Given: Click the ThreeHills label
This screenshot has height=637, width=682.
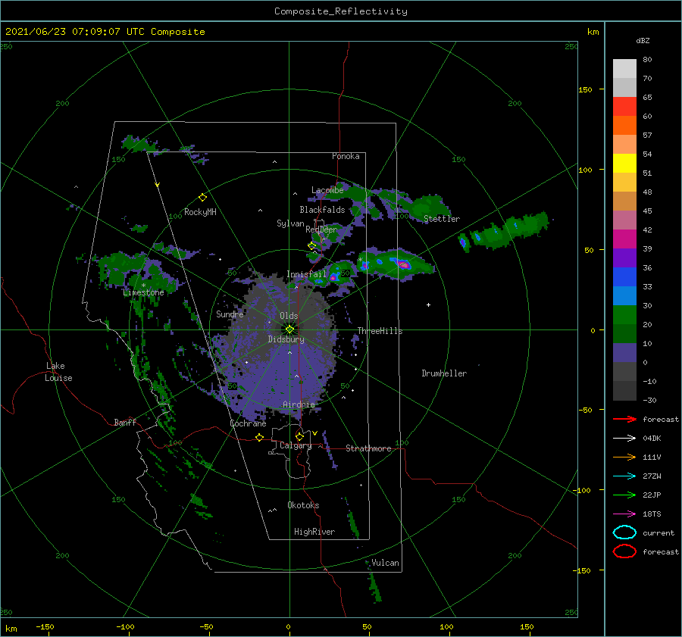Looking at the screenshot, I should pyautogui.click(x=380, y=331).
